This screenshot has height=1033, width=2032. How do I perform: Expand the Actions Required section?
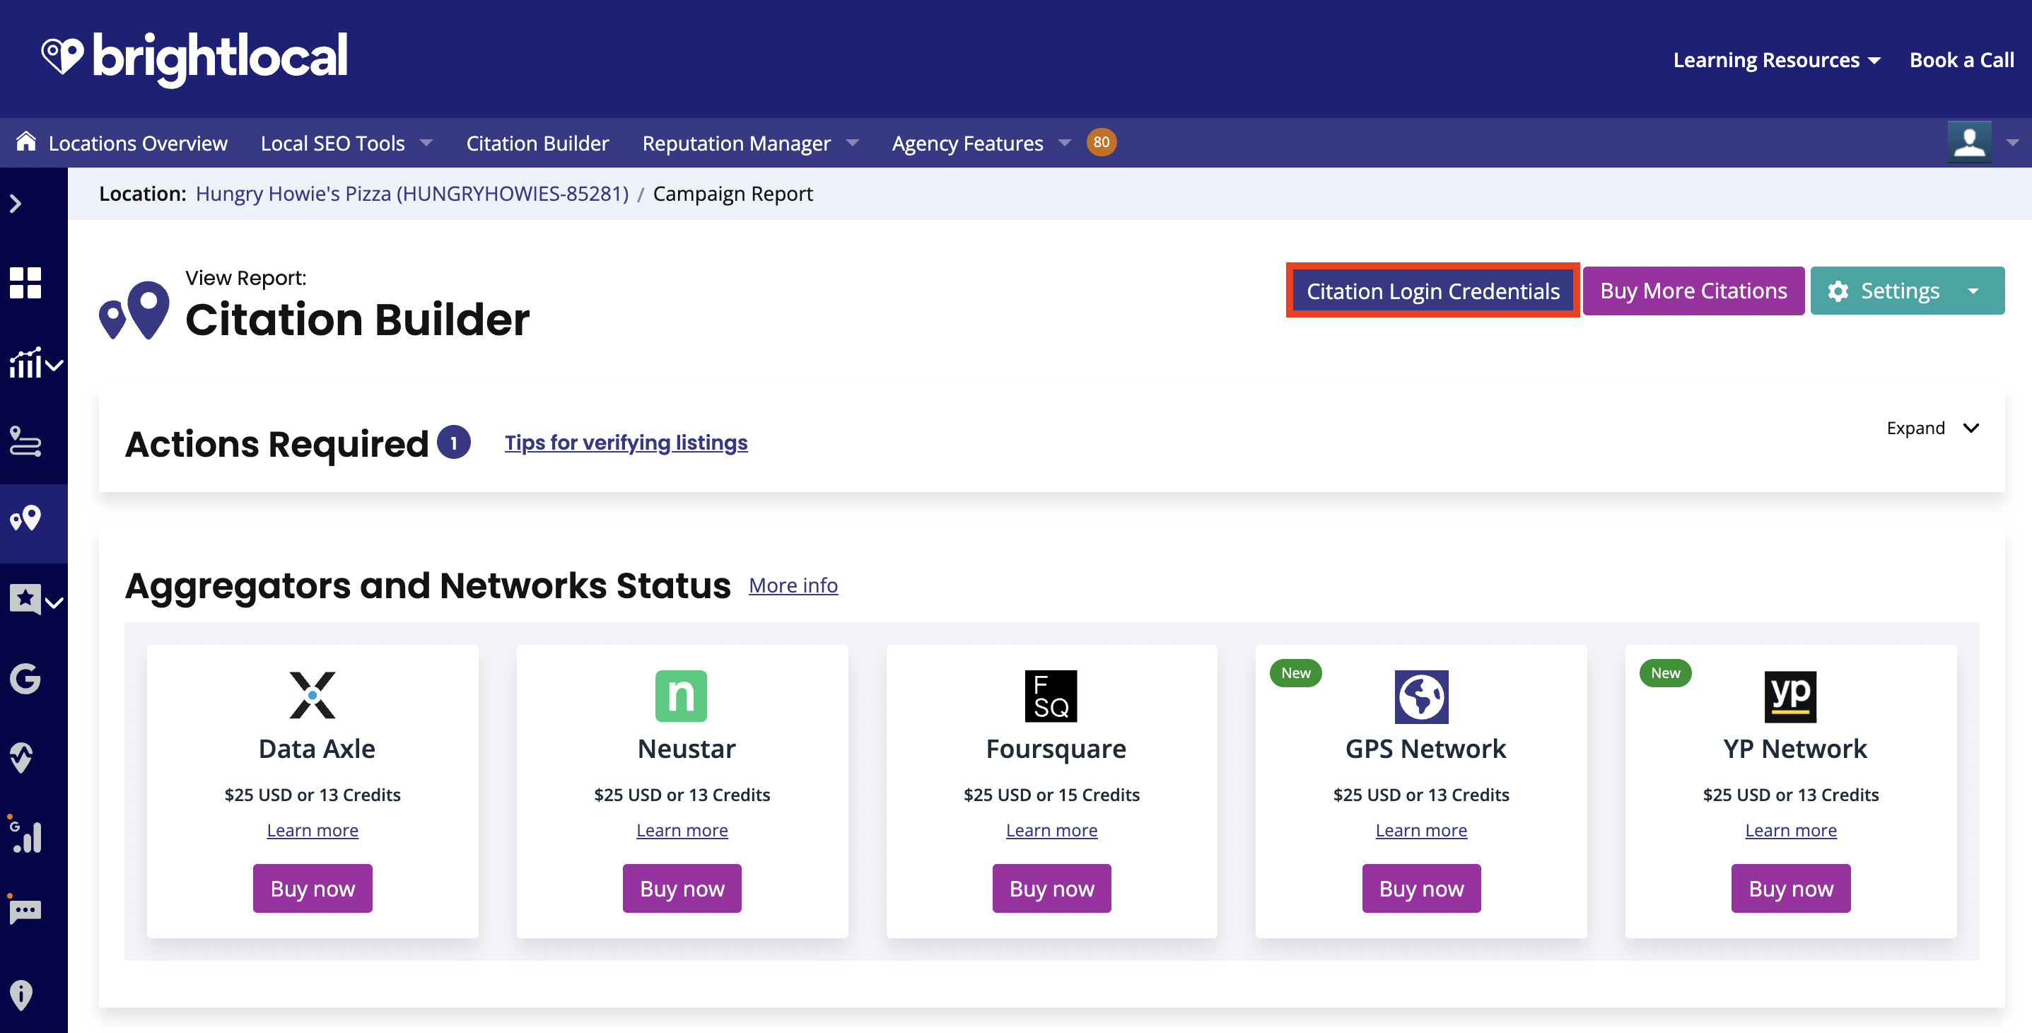1934,428
